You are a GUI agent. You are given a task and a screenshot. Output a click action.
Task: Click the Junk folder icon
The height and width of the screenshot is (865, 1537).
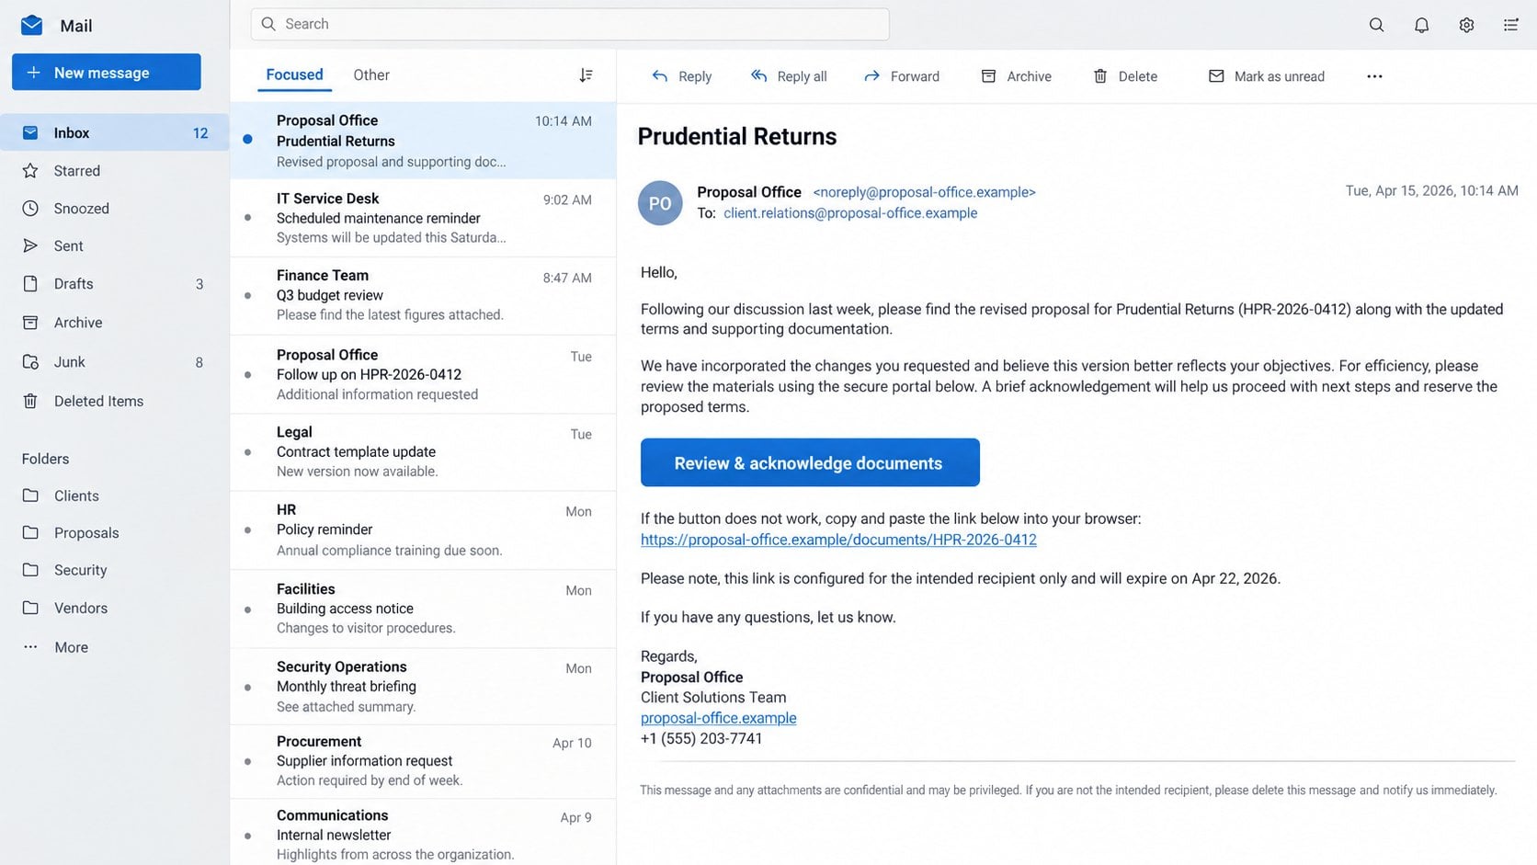tap(30, 362)
